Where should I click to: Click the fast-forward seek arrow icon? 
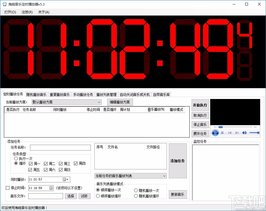click(x=255, y=127)
